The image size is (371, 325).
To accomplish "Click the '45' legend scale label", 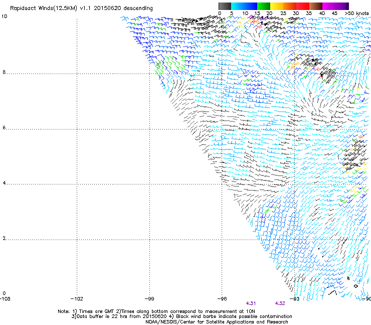I will (x=334, y=13).
